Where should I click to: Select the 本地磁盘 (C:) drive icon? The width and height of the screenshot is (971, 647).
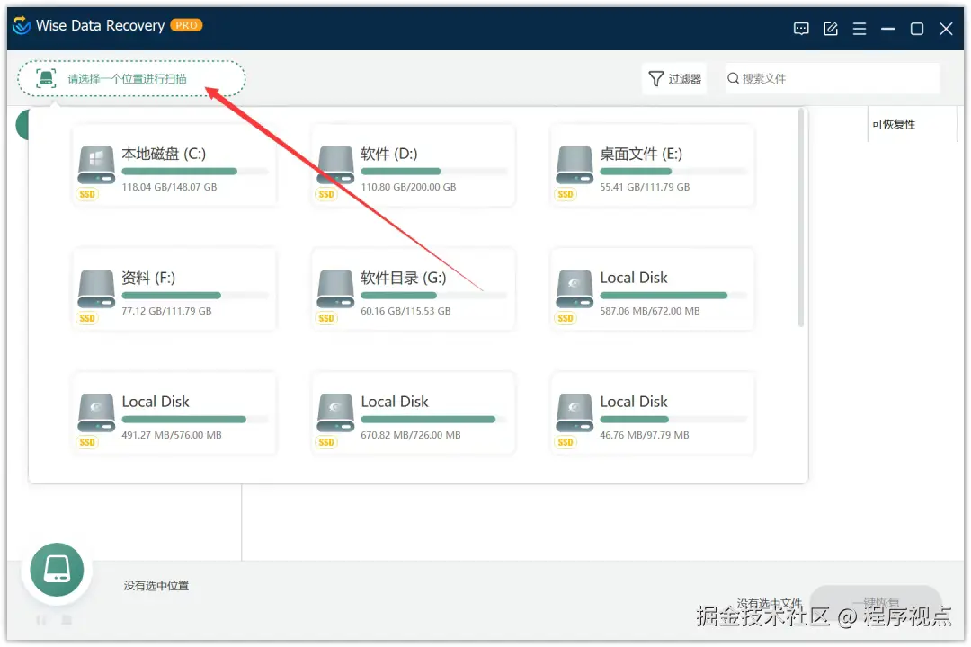pos(96,165)
